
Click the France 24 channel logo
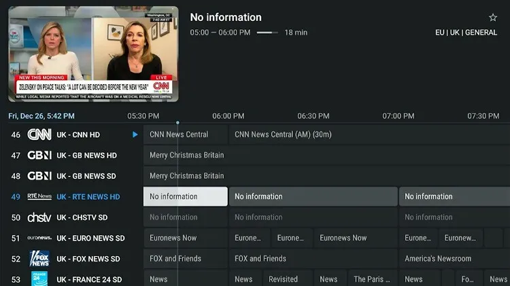[x=39, y=279]
